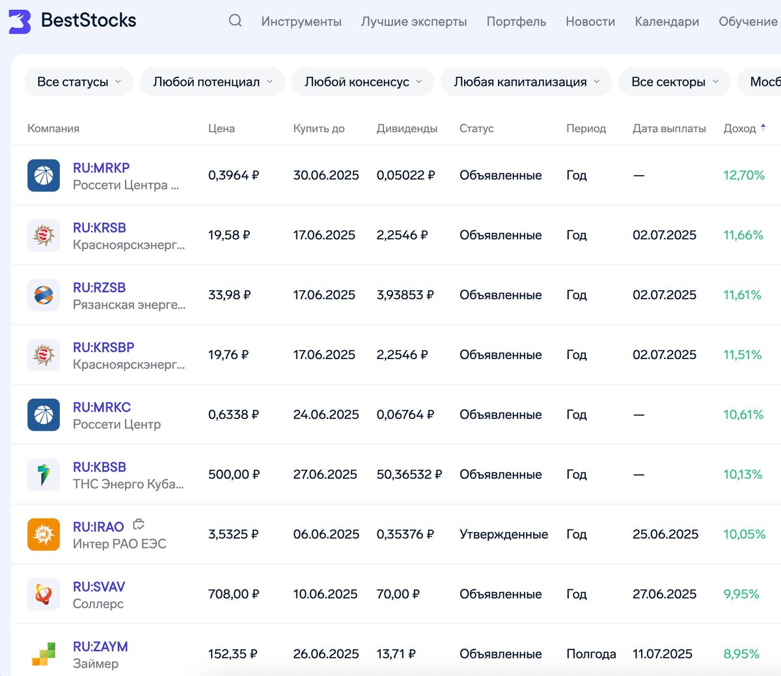Sort by the Доход column header
The image size is (781, 676).
pos(740,129)
